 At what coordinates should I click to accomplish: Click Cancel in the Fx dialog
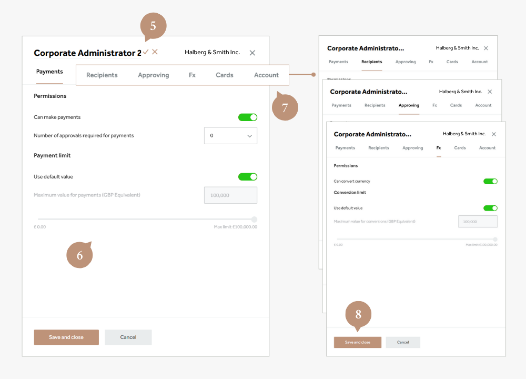[x=403, y=342]
